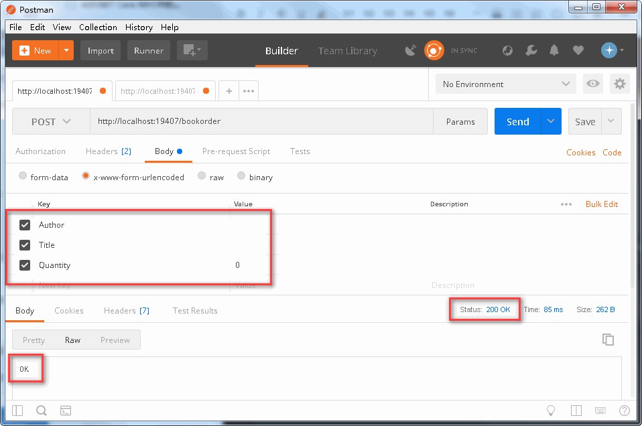Open the Code link

[612, 152]
